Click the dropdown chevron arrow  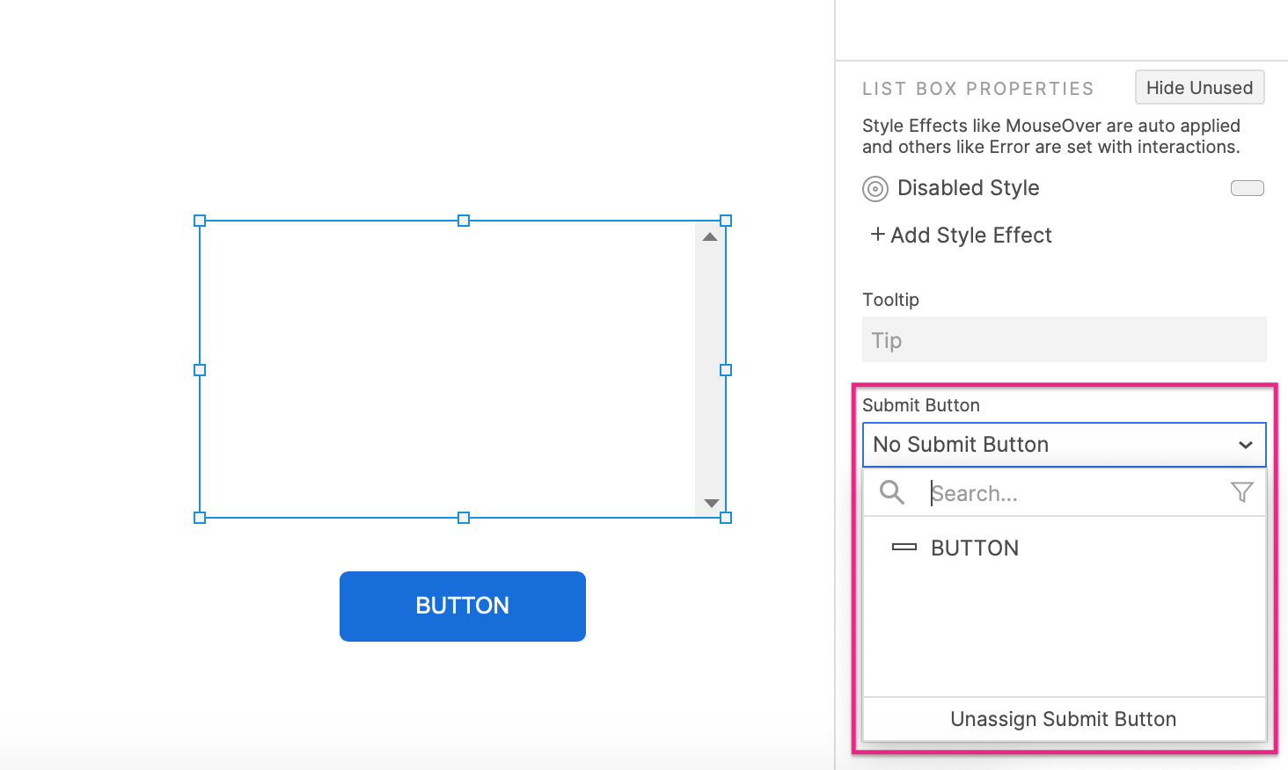[x=1245, y=445]
